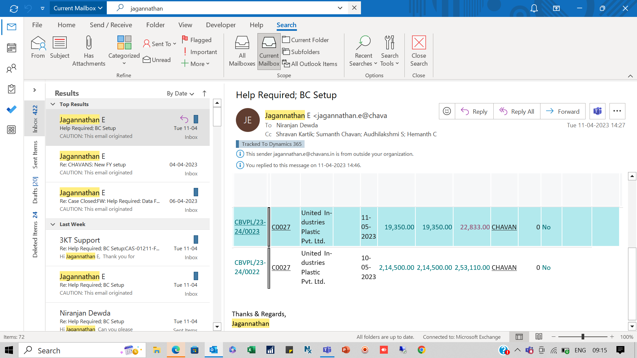Switch to the Home ribbon tab
The width and height of the screenshot is (637, 358).
coord(66,25)
